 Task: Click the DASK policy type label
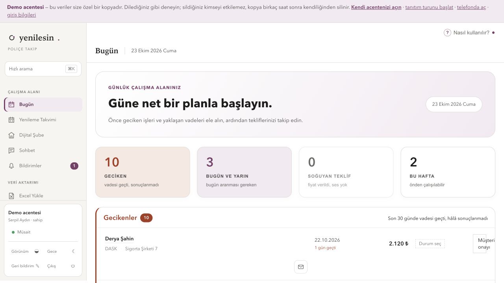click(111, 249)
